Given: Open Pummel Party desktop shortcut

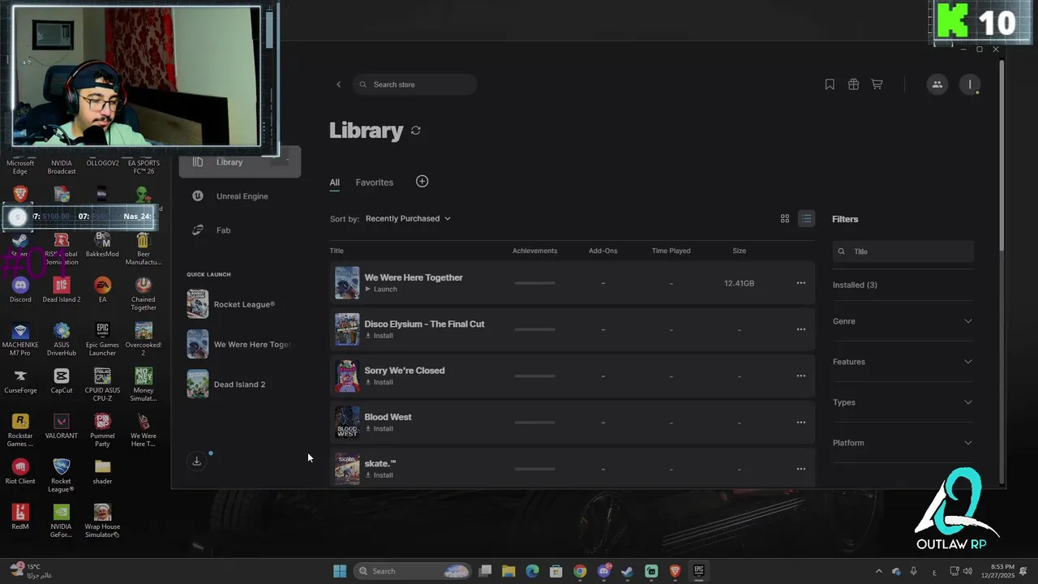Looking at the screenshot, I should click(x=102, y=430).
